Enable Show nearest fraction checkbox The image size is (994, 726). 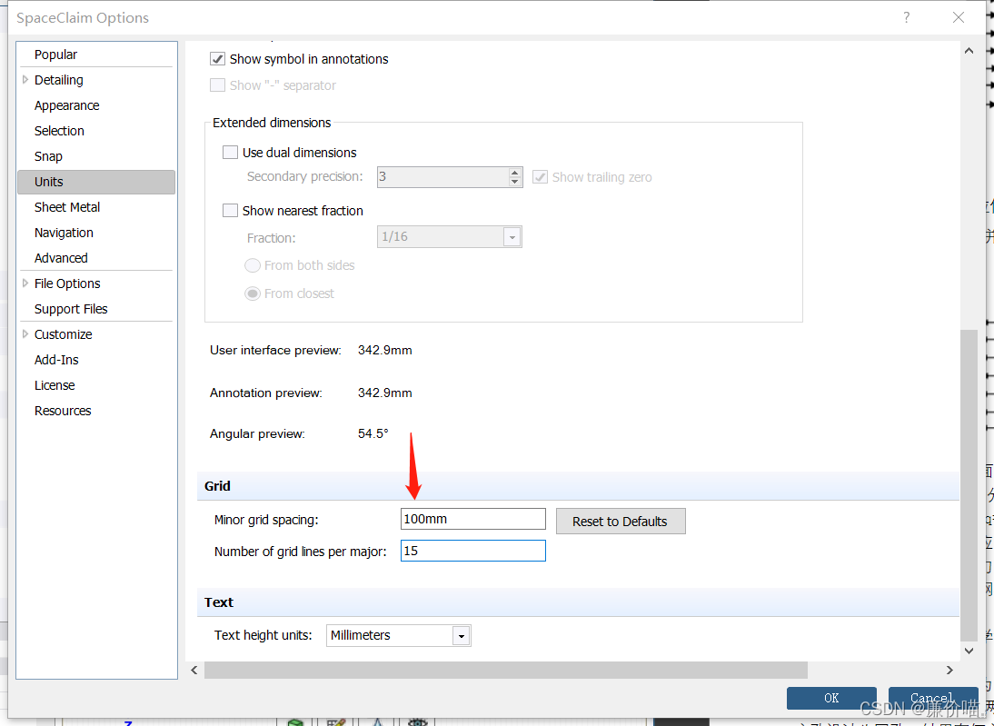coord(230,211)
